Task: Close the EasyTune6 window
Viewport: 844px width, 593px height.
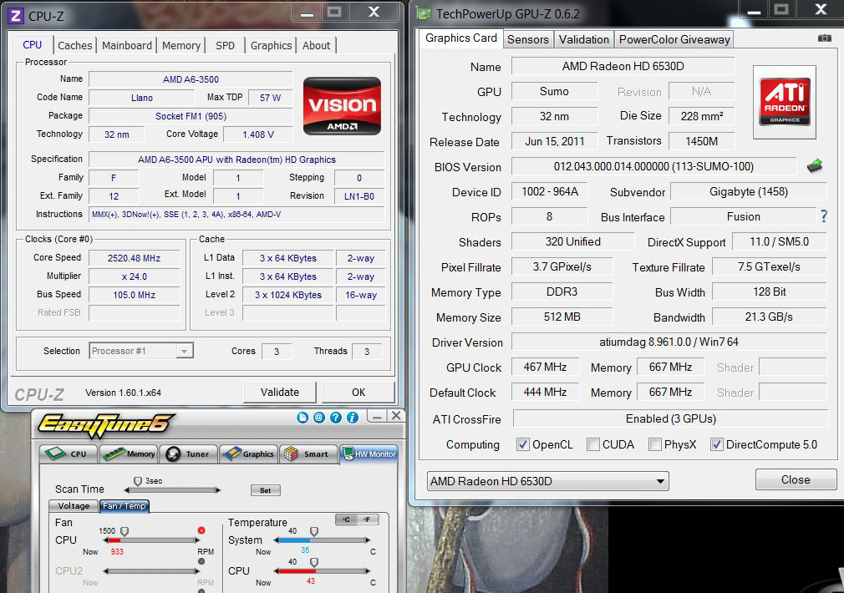Action: click(x=396, y=416)
